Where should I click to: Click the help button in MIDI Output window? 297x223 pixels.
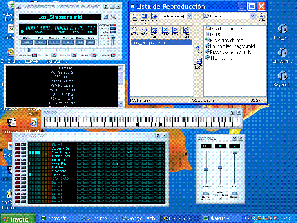coord(158,135)
